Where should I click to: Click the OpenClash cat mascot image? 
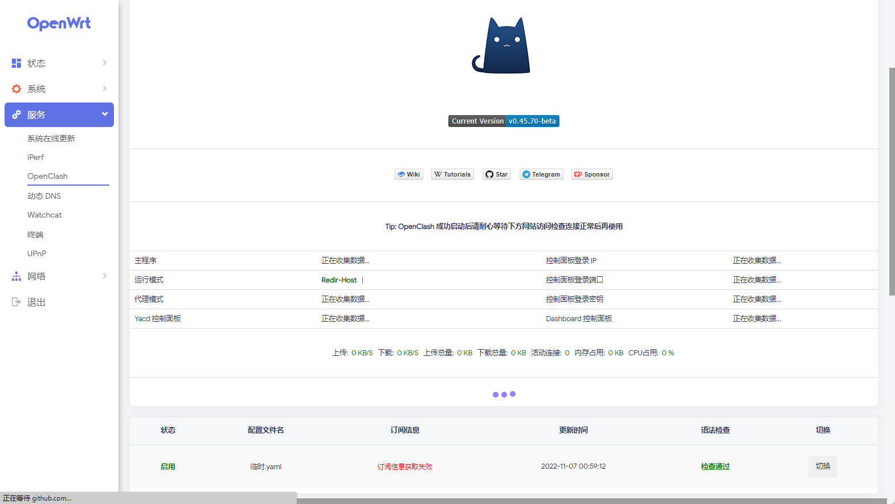click(x=501, y=46)
